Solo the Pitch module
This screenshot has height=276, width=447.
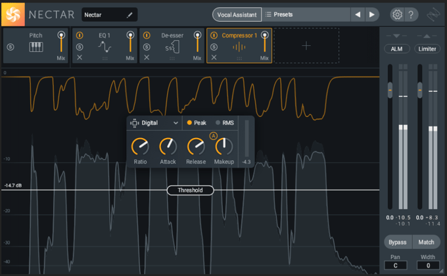(x=11, y=47)
